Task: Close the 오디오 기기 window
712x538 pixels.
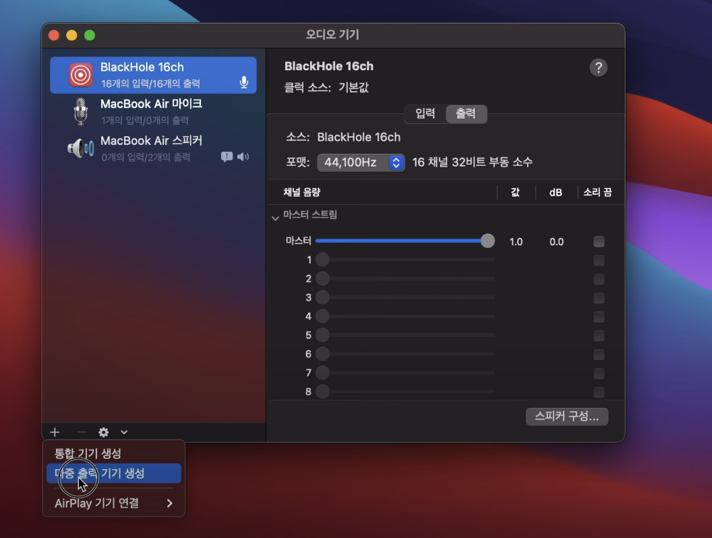Action: (x=54, y=36)
